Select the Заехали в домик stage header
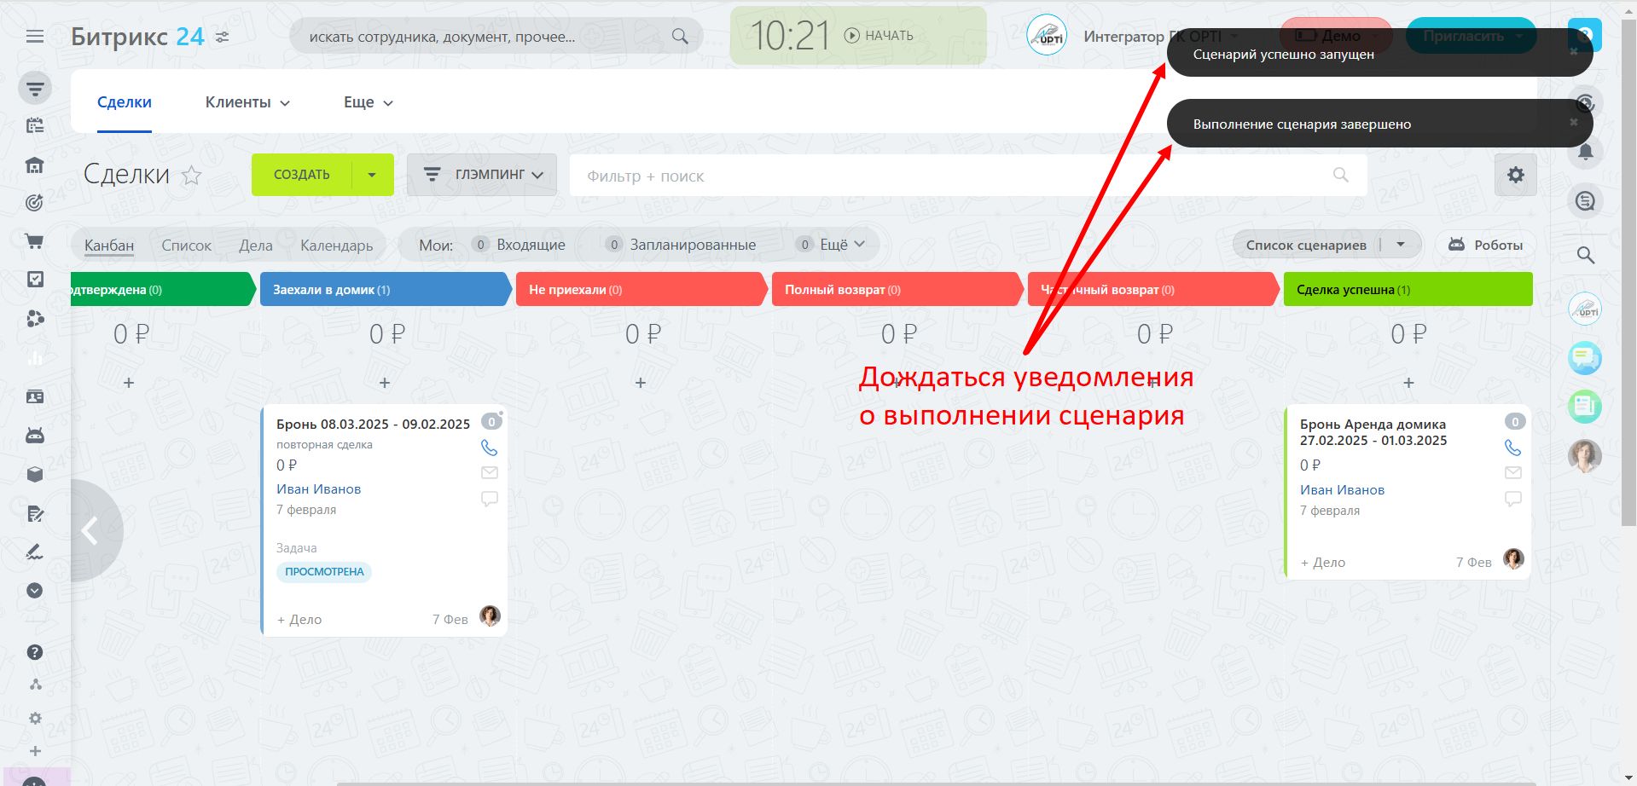1637x786 pixels. coord(385,289)
